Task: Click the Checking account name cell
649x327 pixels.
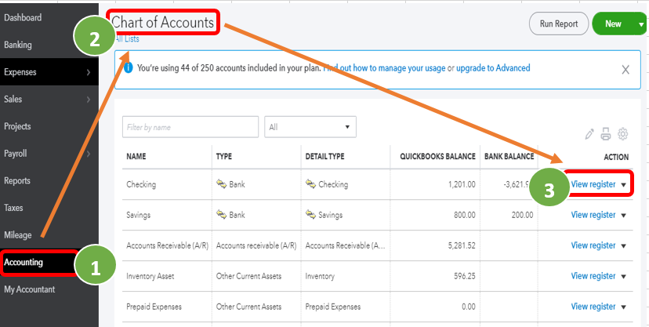Action: (x=141, y=184)
